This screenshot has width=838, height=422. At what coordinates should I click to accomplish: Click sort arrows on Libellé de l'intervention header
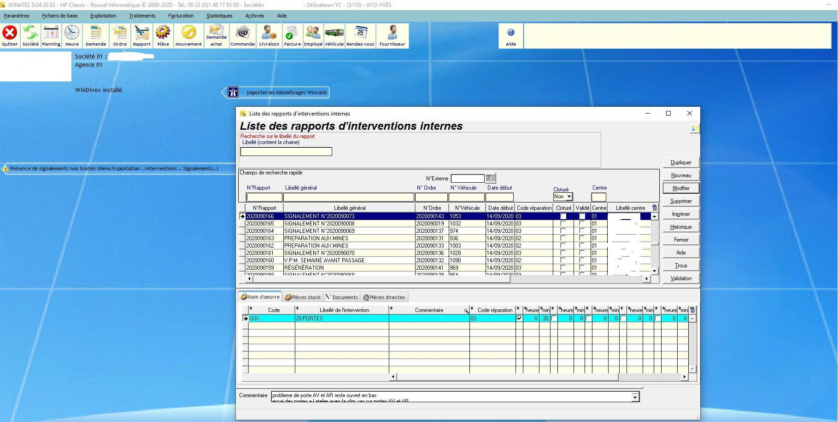(297, 309)
